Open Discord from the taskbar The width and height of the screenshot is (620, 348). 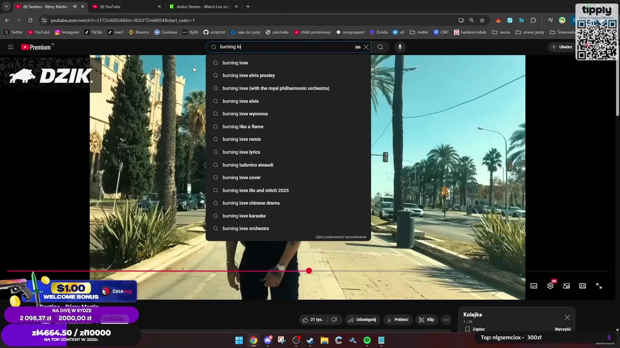[x=267, y=340]
